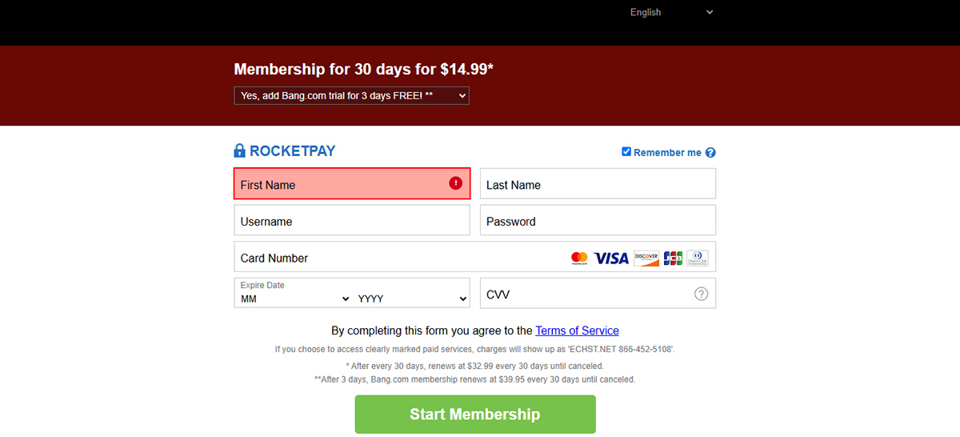The height and width of the screenshot is (437, 960).
Task: Open the Terms of Service link
Action: pyautogui.click(x=577, y=331)
